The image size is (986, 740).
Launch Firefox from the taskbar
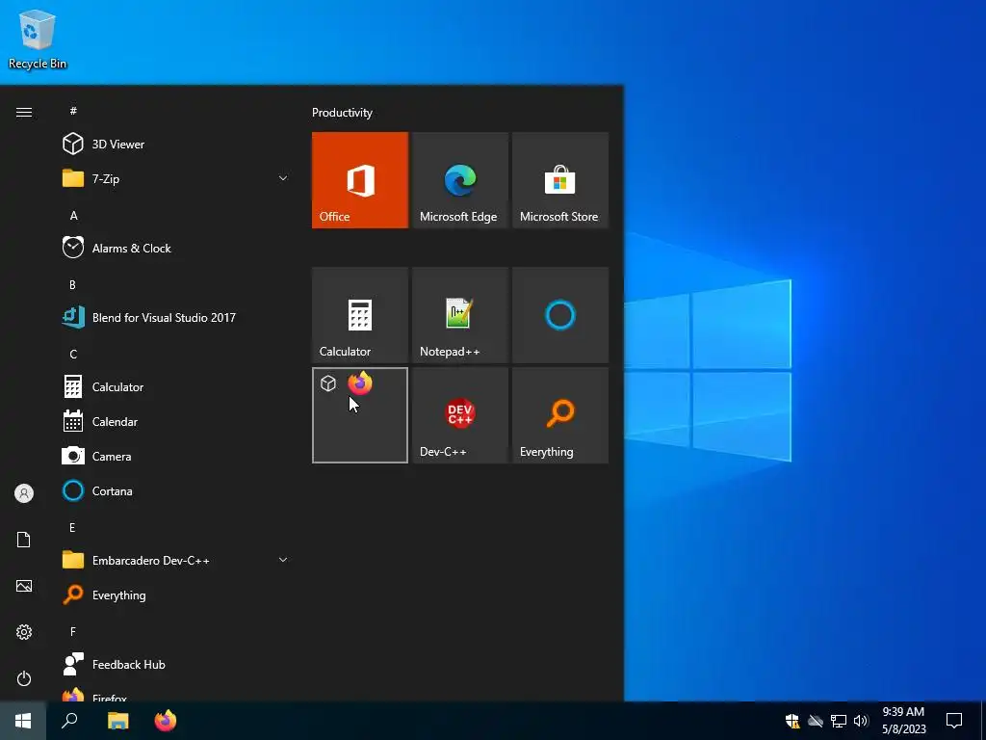tap(166, 721)
